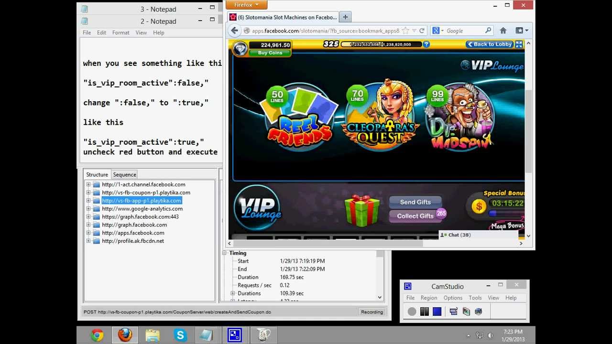Screen dimensions: 612x344
Task: Open the Region menu in CamStudio
Action: point(429,298)
